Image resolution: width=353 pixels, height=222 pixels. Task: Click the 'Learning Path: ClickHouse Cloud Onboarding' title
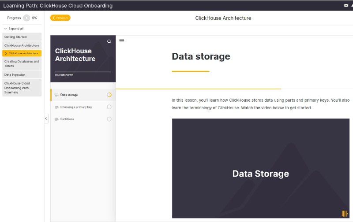58,6
